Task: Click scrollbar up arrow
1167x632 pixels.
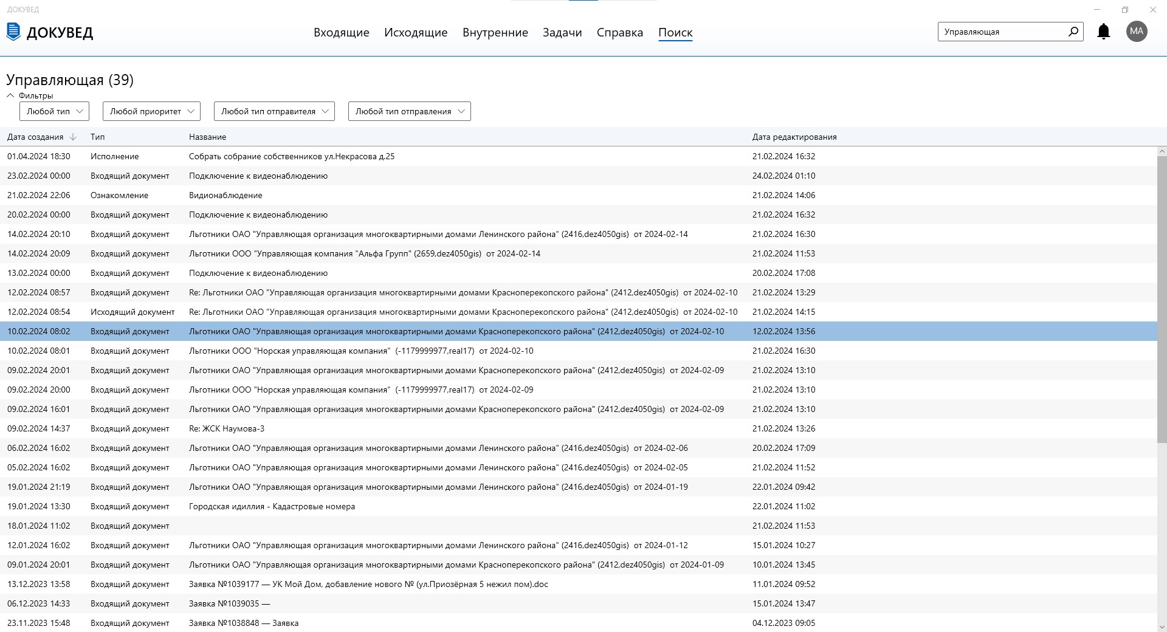Action: coord(1162,151)
